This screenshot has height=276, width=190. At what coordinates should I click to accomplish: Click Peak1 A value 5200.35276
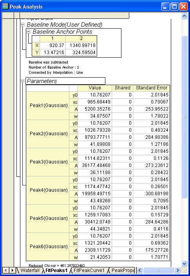[x=95, y=109]
